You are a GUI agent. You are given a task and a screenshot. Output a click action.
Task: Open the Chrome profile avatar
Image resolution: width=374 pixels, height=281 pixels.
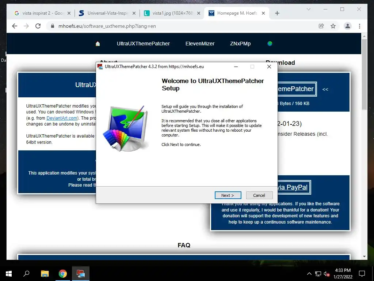click(348, 26)
